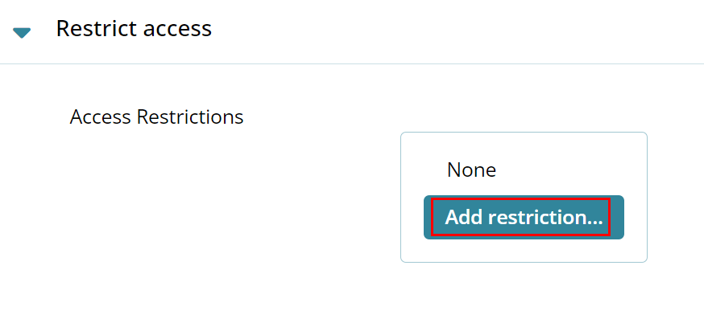Click the Restrict access header text
The width and height of the screenshot is (704, 331).
[x=134, y=29]
